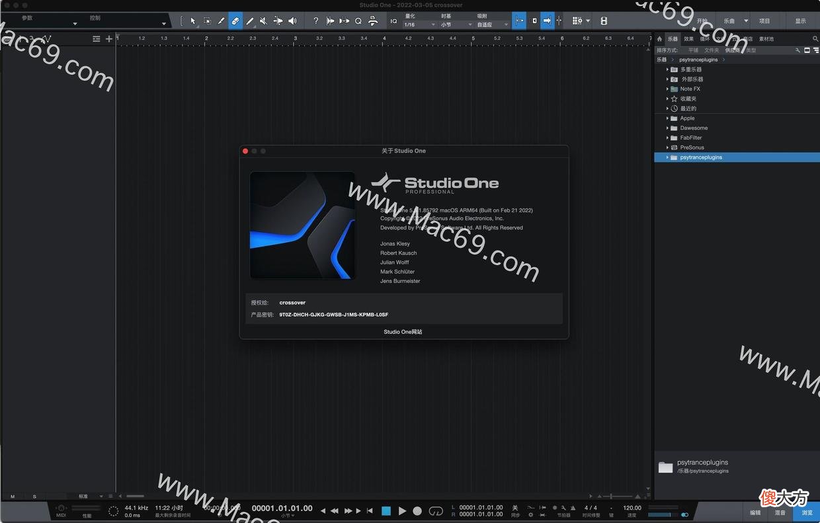The width and height of the screenshot is (820, 523).
Task: Return to zero transport button
Action: 370,510
